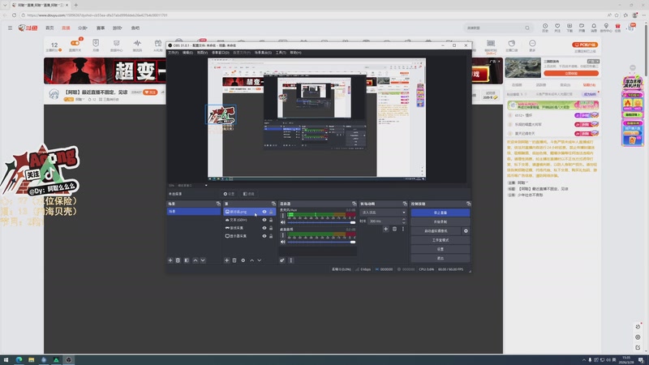Viewport: 649px width, 365px height.
Task: Toggle visibility of the text (GDI+) source
Action: [264, 220]
